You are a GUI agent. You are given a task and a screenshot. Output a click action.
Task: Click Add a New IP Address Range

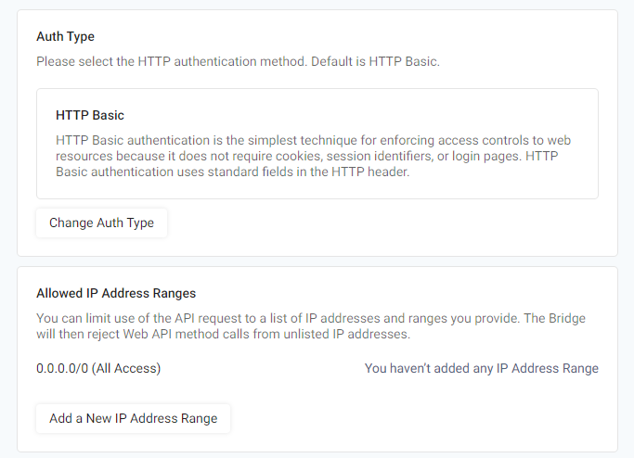134,418
